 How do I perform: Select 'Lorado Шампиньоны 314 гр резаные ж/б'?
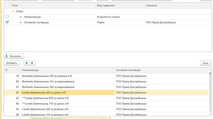[45, 115]
